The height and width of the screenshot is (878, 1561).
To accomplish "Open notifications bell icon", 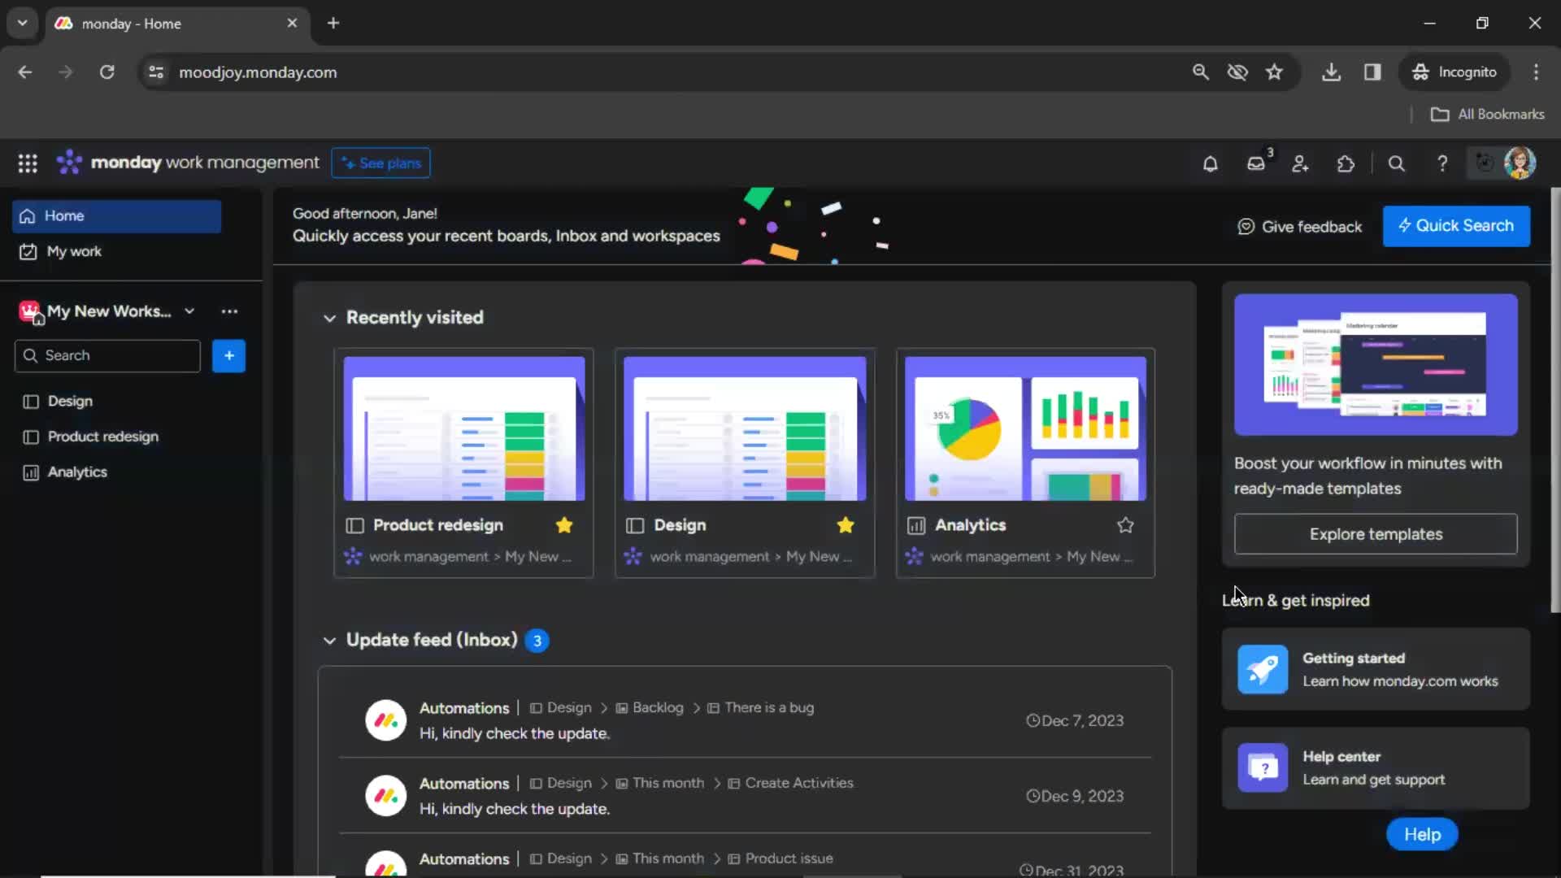I will click(1209, 163).
